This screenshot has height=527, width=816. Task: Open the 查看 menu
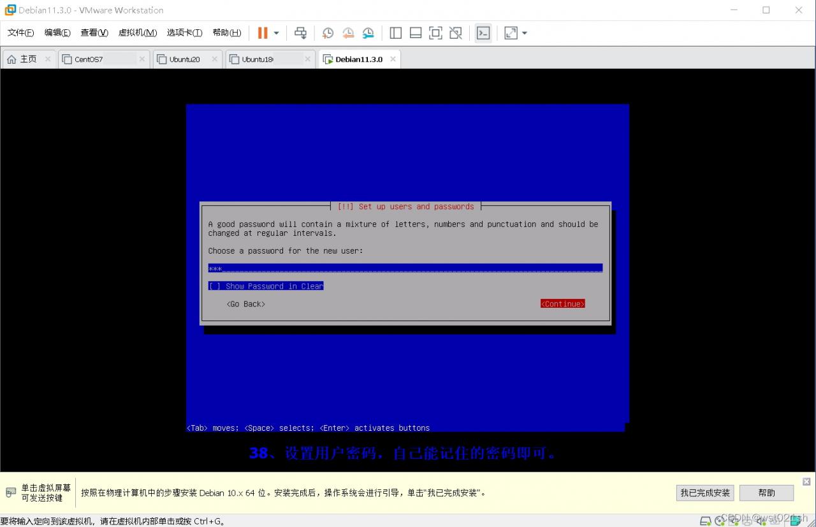94,33
